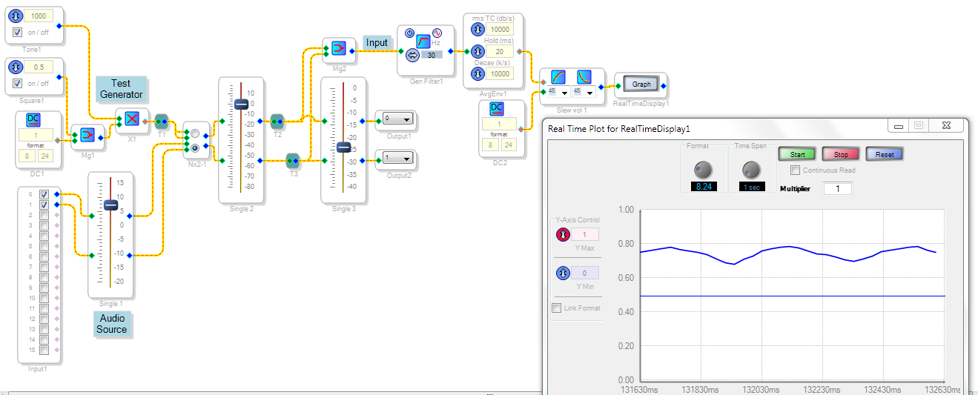Toggle Square1 on / off checkbox
This screenshot has height=395, width=978.
(17, 83)
